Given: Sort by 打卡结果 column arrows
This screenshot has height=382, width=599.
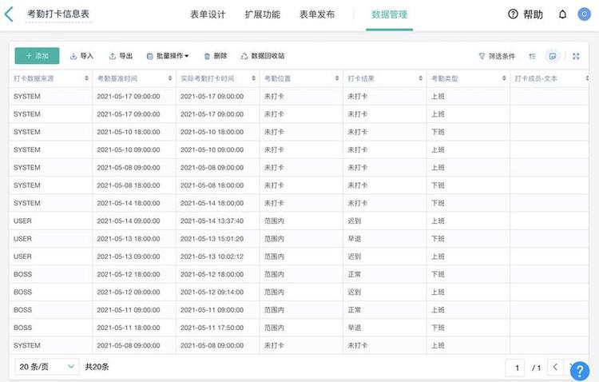Looking at the screenshot, I should click(x=421, y=78).
